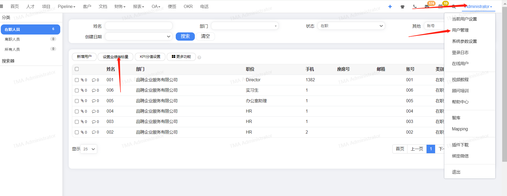Click the gray question mark help icon
This screenshot has height=196, width=507.
199,57
